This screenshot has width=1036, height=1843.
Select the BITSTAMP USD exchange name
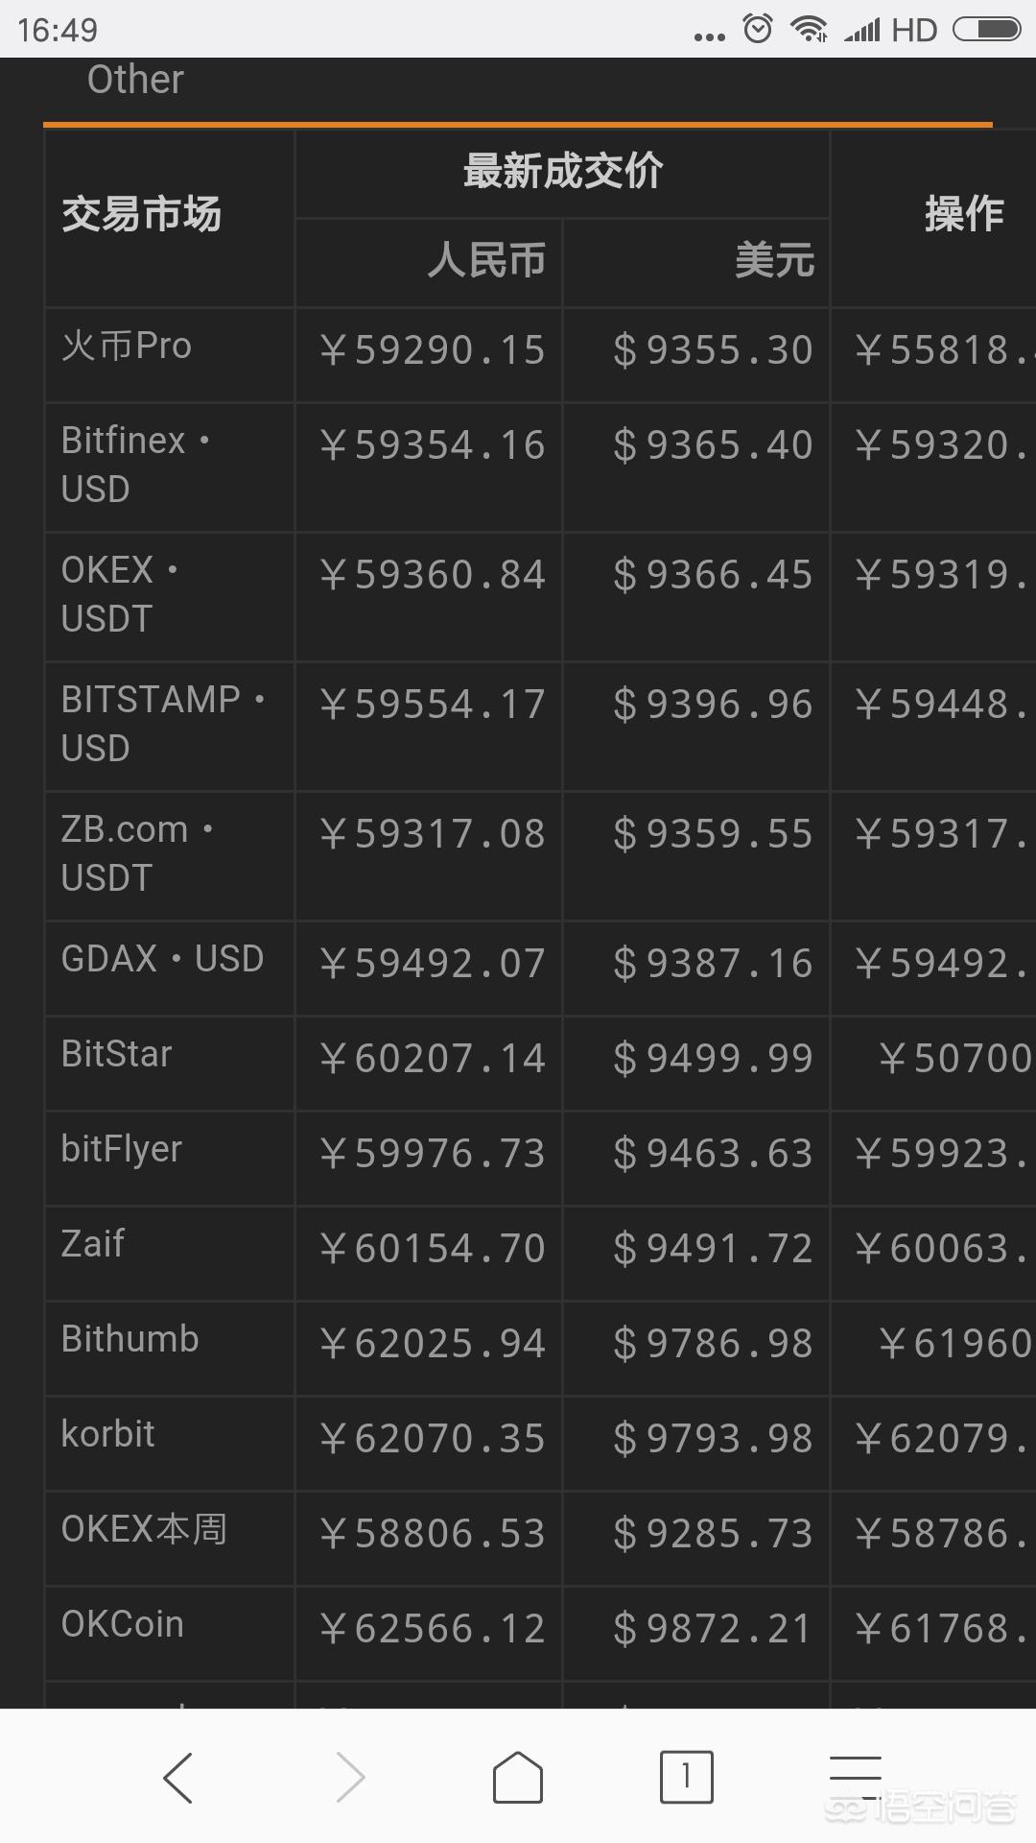click(x=163, y=724)
